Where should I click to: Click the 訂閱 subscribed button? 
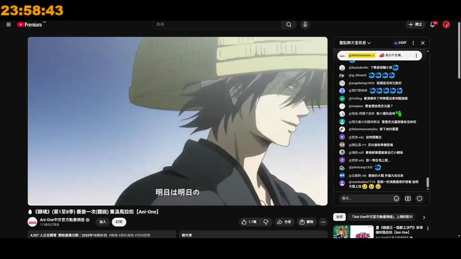(119, 222)
